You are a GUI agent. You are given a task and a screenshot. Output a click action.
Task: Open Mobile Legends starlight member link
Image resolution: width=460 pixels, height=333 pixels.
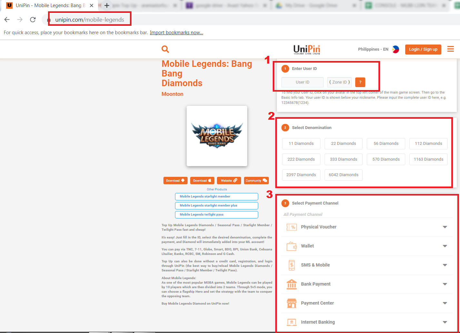(x=217, y=197)
